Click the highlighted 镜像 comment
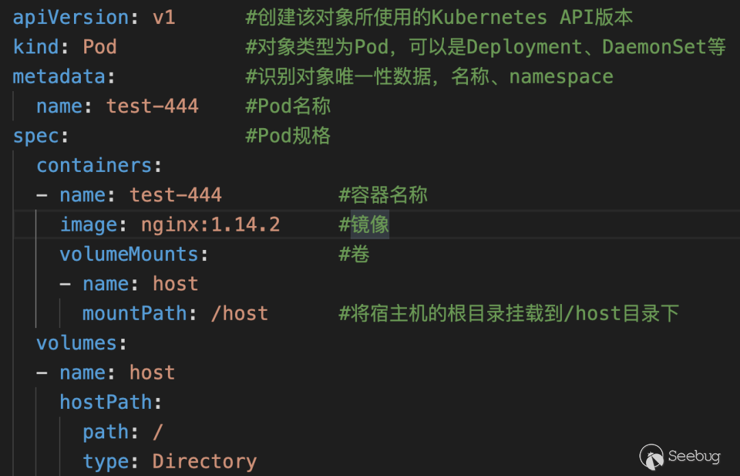This screenshot has width=740, height=476. (x=370, y=225)
